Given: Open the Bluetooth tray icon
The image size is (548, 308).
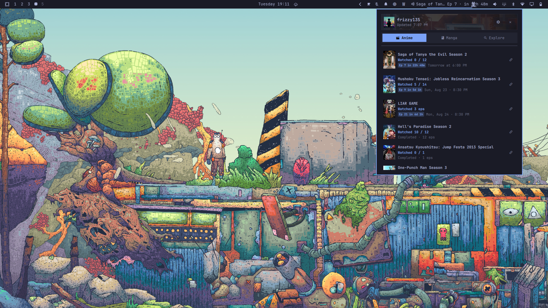Looking at the screenshot, I should pyautogui.click(x=513, y=4).
